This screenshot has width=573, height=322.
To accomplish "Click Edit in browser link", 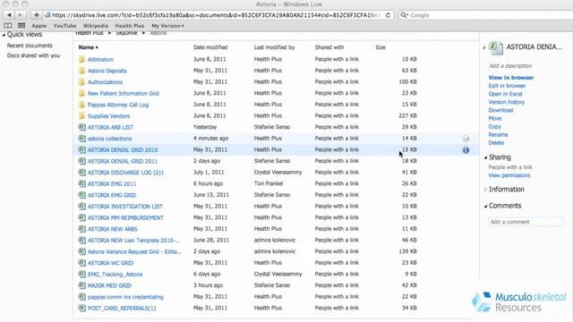I will pos(507,86).
